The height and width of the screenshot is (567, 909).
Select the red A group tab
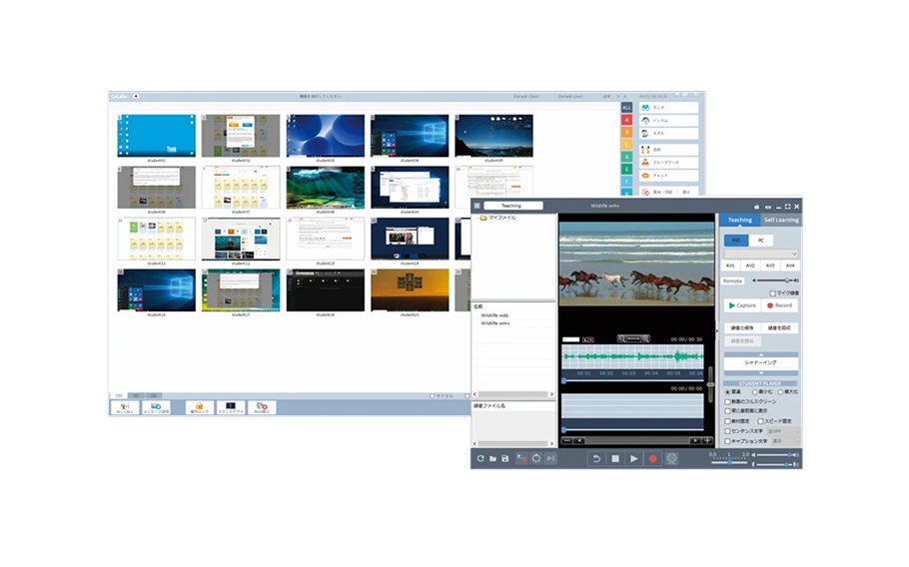pyautogui.click(x=626, y=120)
